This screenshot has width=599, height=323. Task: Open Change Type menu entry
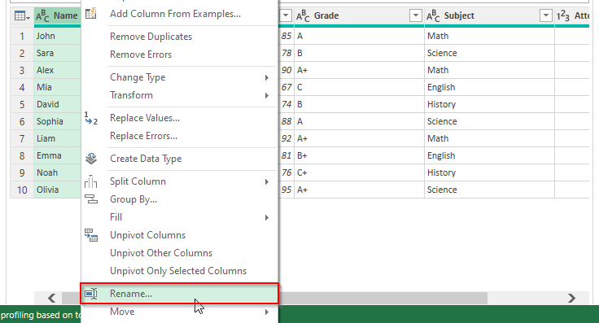[180, 77]
